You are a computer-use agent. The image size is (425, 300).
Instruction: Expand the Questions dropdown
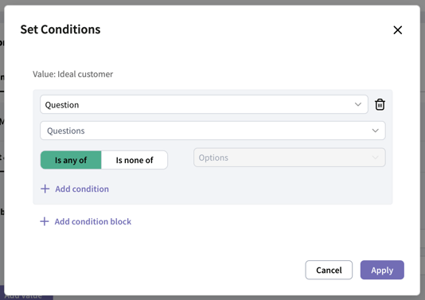pos(212,131)
